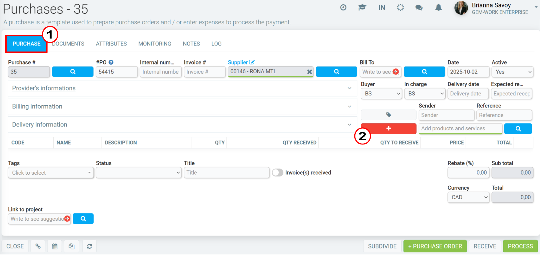The height and width of the screenshot is (255, 540).
Task: Open the chat bubbles messages icon
Action: pyautogui.click(x=419, y=8)
